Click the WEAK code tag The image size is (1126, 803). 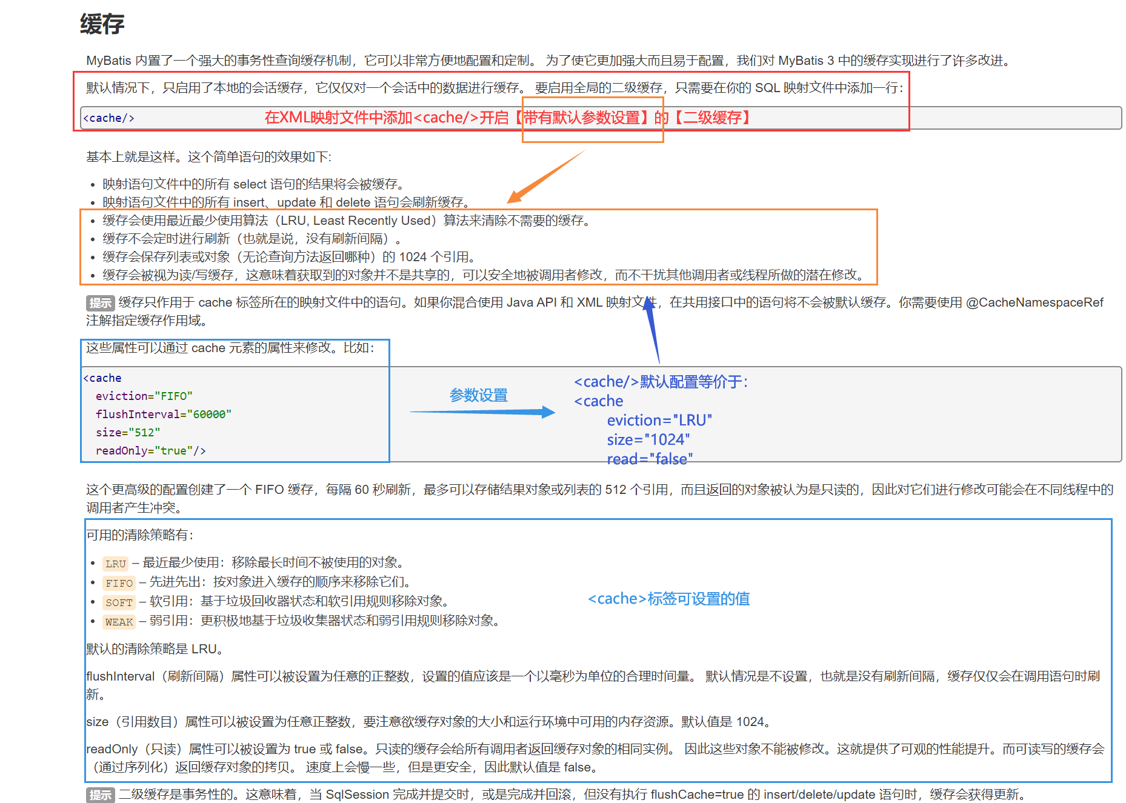119,622
